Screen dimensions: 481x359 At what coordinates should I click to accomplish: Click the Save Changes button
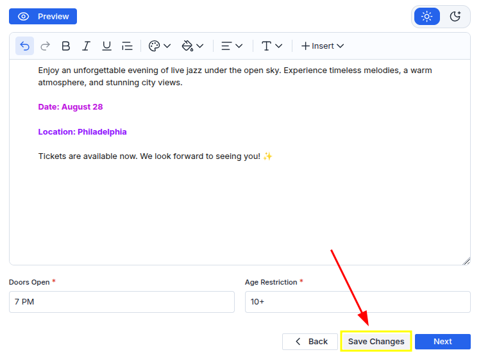(376, 341)
